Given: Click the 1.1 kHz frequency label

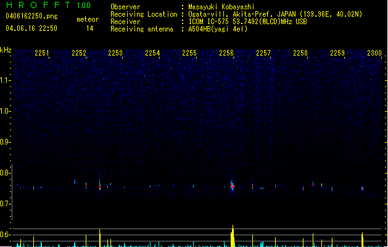Looking at the screenshot, I should click(x=5, y=80).
